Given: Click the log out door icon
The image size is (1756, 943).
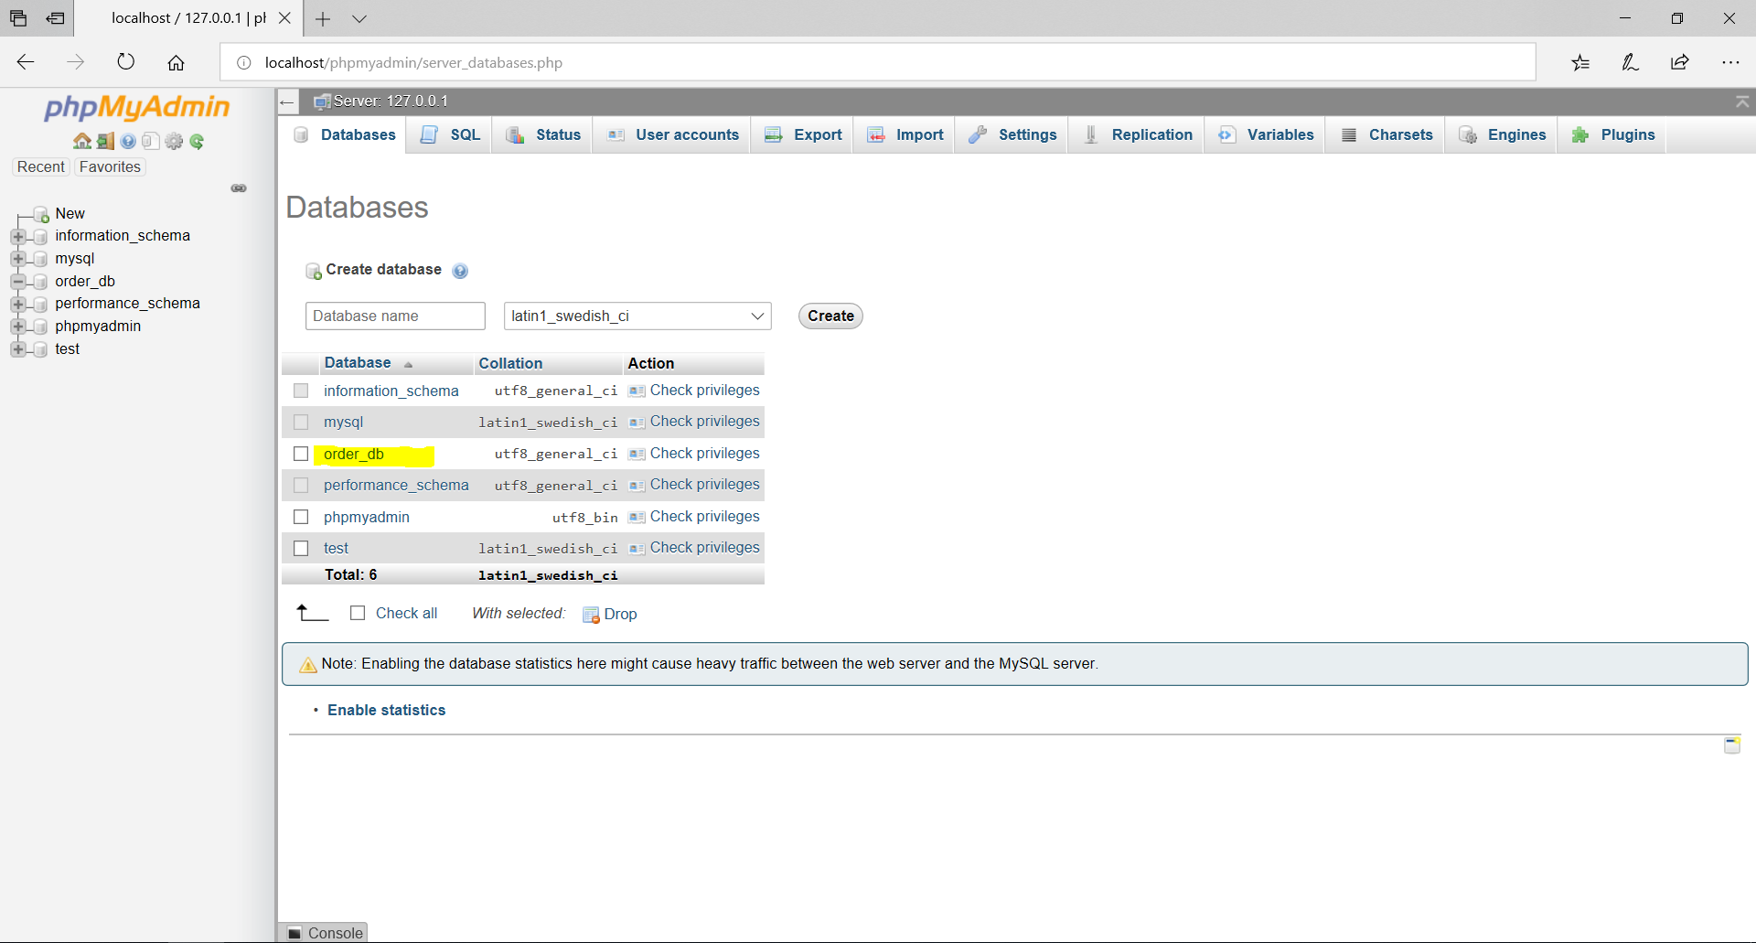Looking at the screenshot, I should (105, 142).
